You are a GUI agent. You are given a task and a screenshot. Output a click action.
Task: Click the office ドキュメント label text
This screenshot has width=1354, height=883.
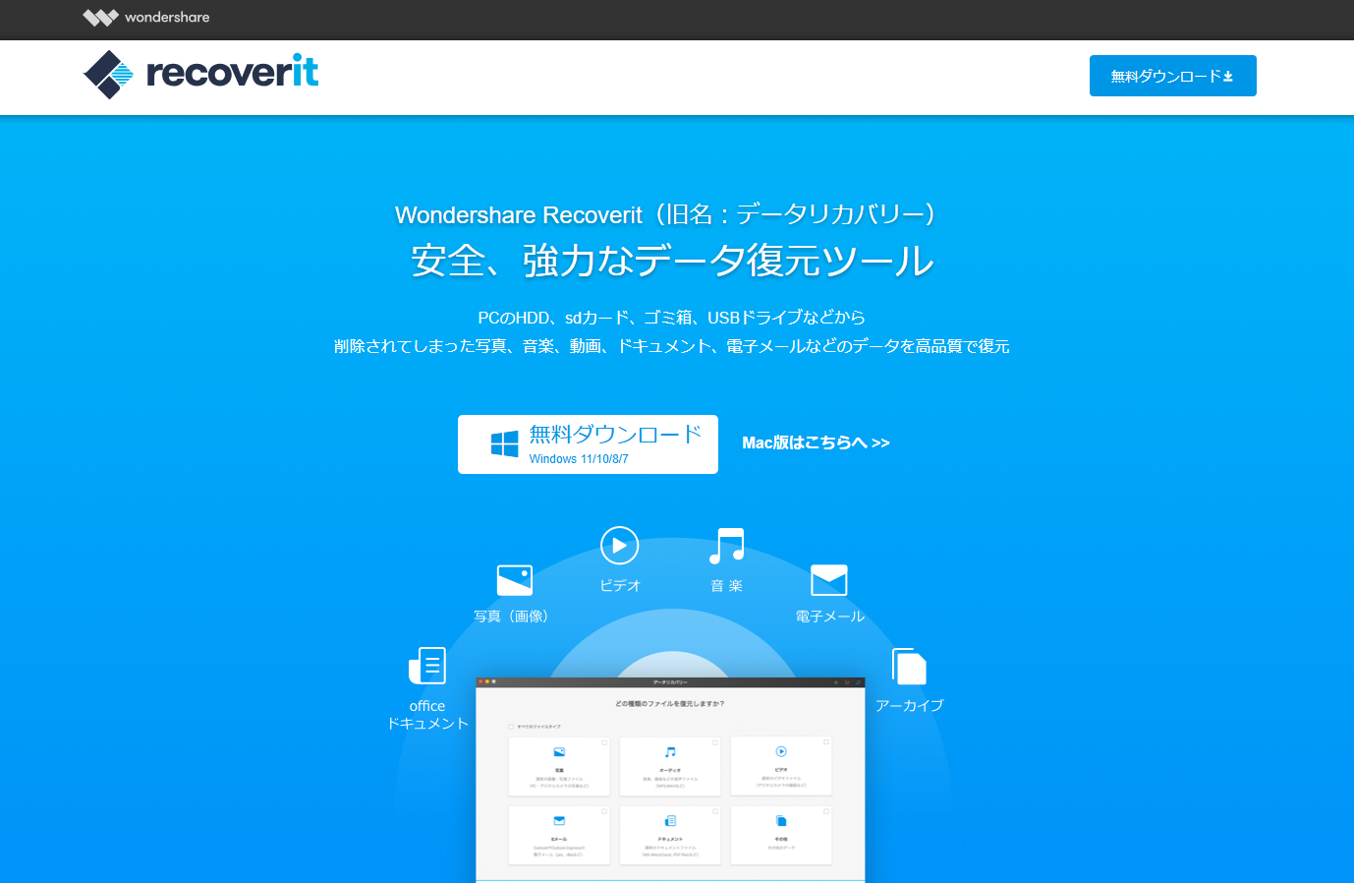pyautogui.click(x=427, y=715)
